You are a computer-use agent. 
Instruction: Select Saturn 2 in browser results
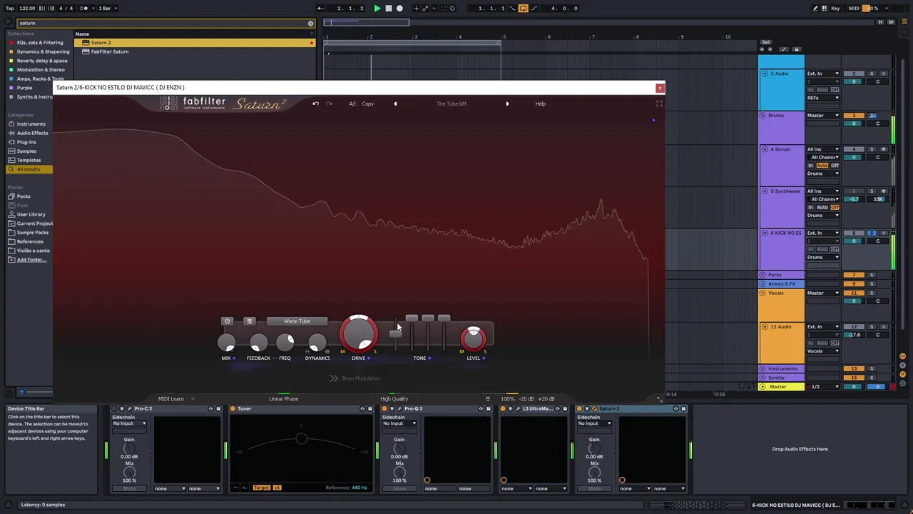195,43
